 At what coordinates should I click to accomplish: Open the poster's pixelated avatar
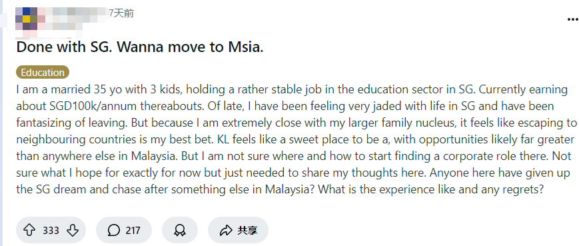tap(26, 19)
